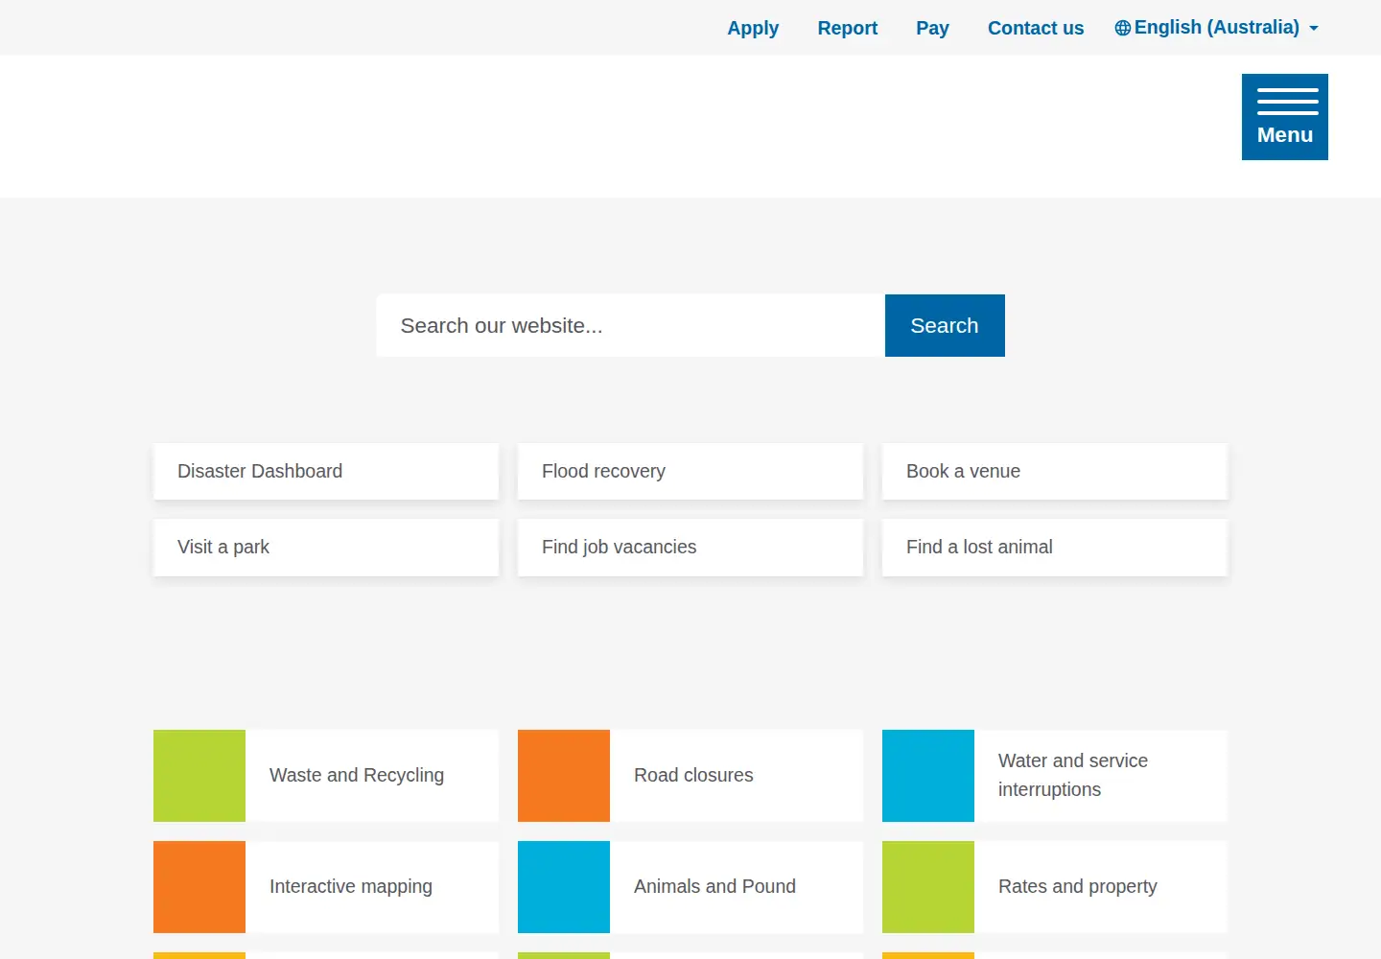Expand the English (Australia) language dropdown

pos(1217,28)
